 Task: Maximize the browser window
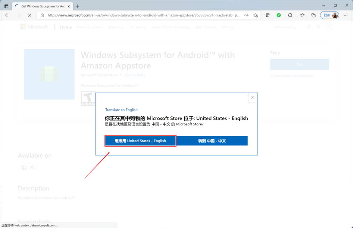pos(335,6)
